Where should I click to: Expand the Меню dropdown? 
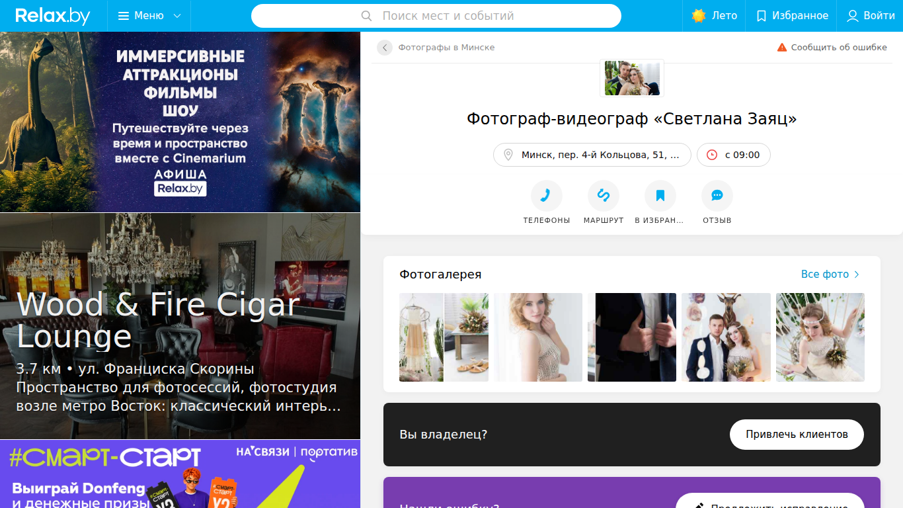point(149,16)
